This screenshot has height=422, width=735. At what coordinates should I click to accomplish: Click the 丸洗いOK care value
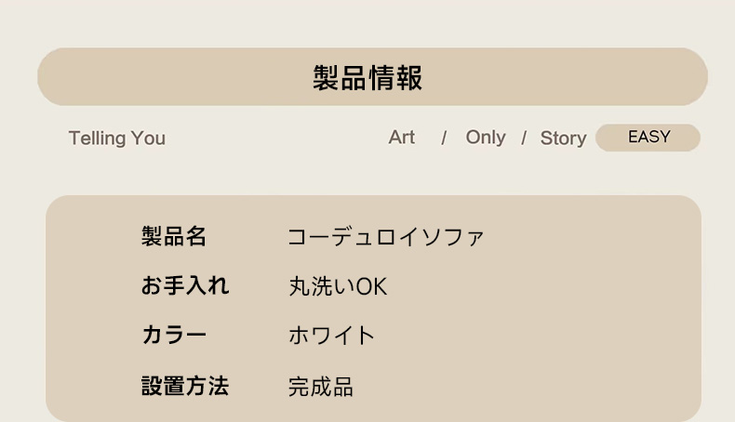pos(338,286)
